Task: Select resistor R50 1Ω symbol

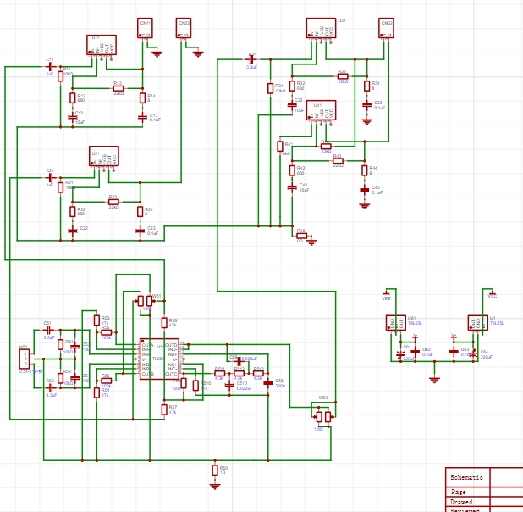Action: (215, 470)
